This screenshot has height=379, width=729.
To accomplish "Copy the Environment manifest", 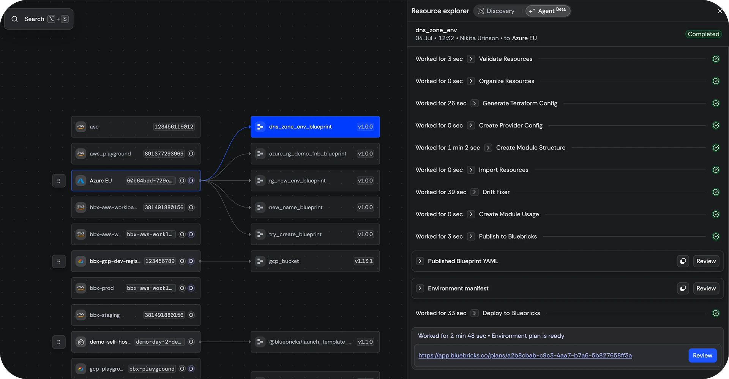I will (x=683, y=288).
